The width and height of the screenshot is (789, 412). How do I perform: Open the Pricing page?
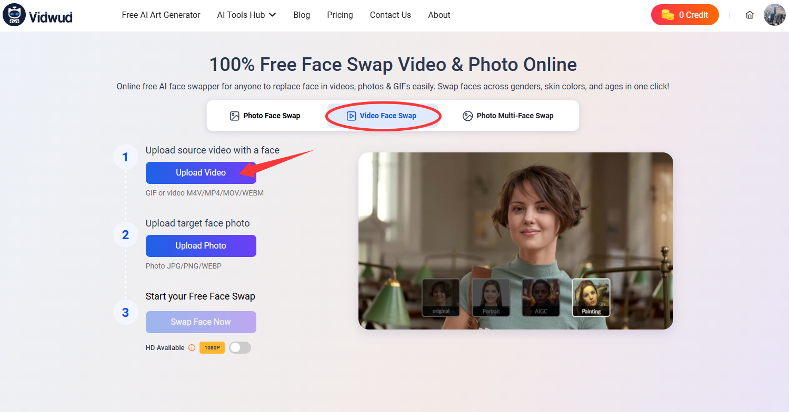339,15
